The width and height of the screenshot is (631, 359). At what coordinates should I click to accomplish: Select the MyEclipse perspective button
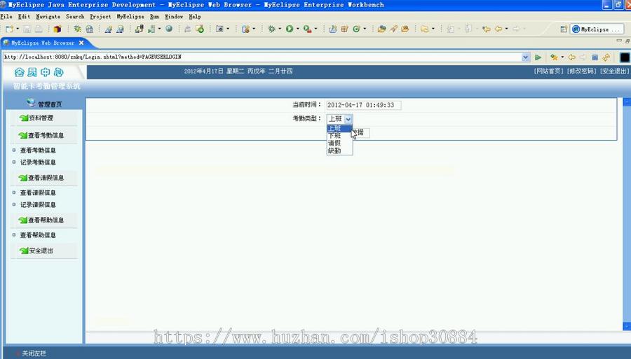point(597,29)
